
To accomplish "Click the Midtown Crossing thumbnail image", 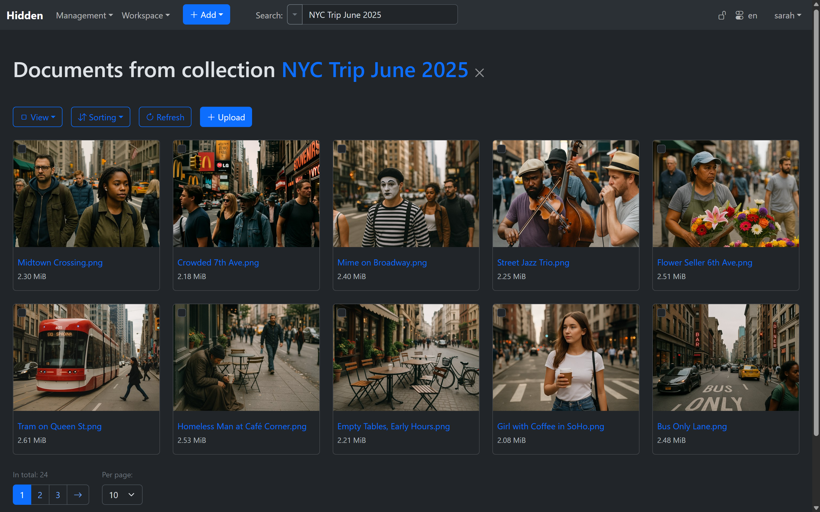I will [x=87, y=194].
